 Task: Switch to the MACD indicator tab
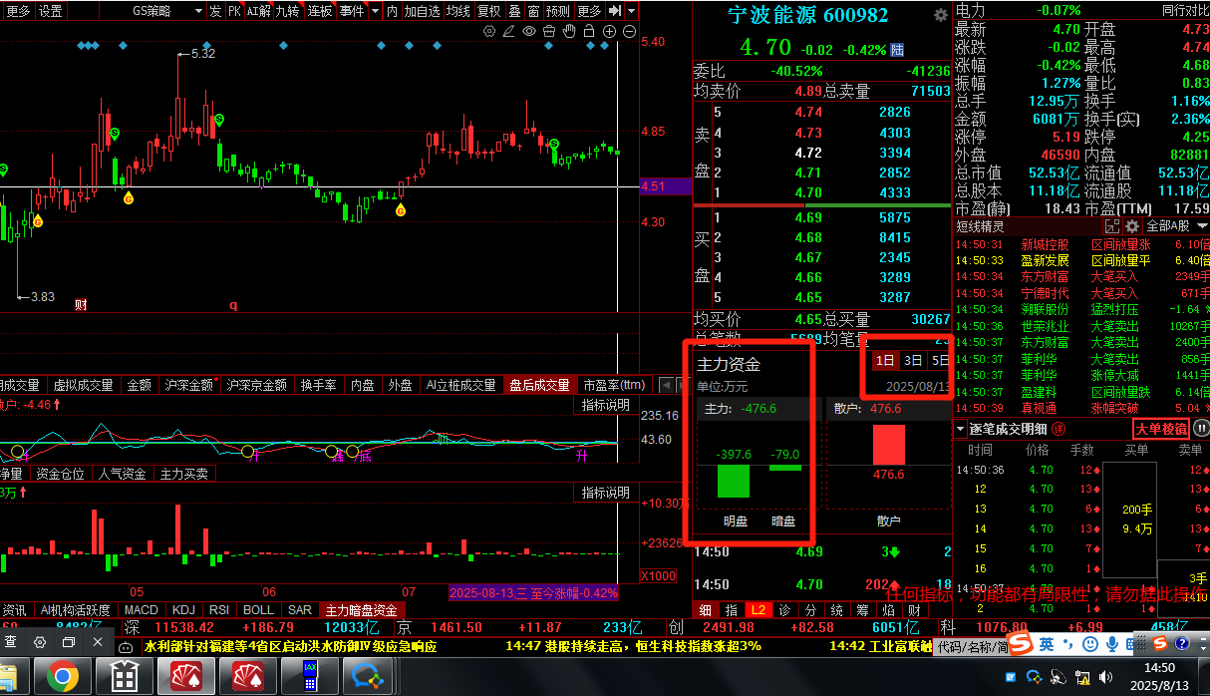[x=141, y=609]
